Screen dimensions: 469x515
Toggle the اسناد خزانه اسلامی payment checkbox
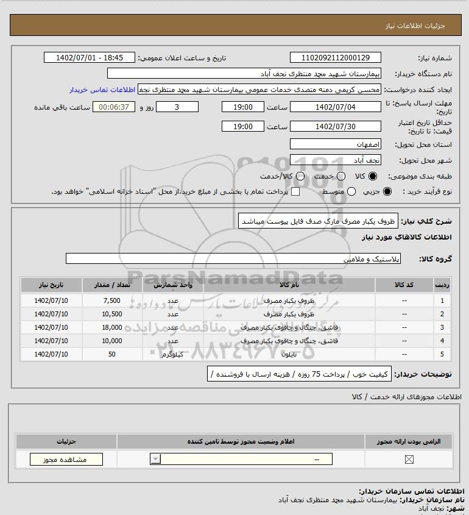(295, 191)
